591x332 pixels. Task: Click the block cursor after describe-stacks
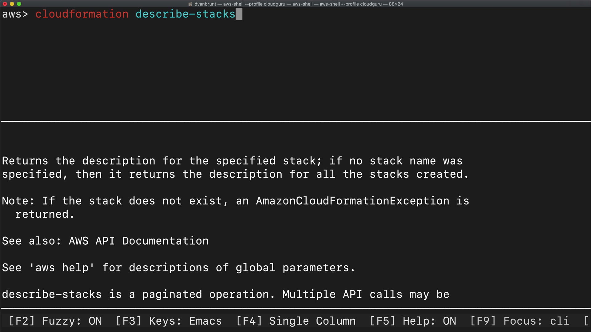(x=239, y=14)
